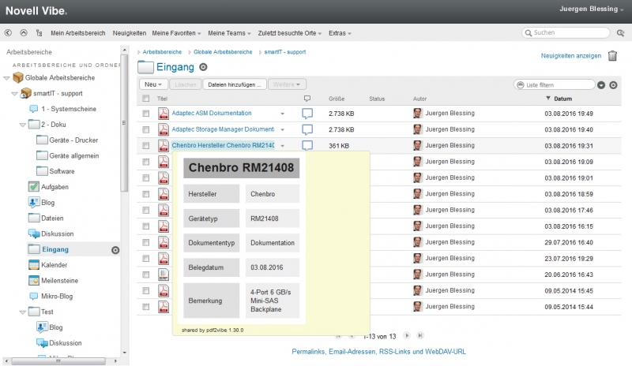Screen dimensions: 632x366
Task: Check checkbox of 03.08.2016 18:59 row
Action: (146, 194)
